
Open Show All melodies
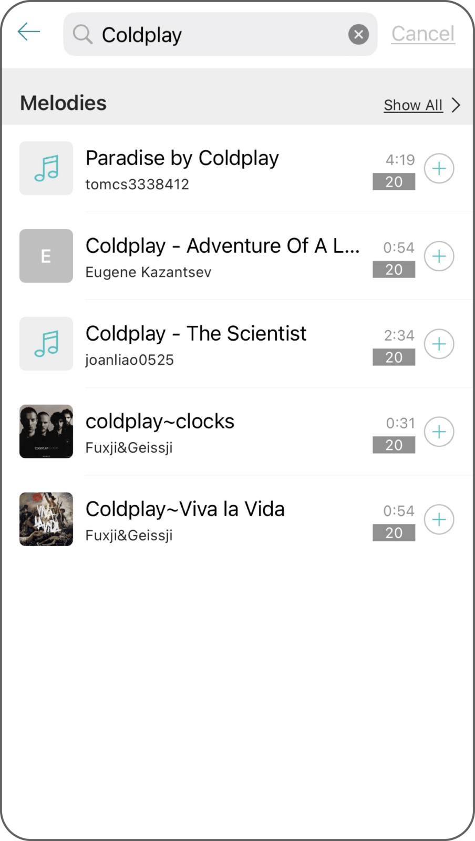tap(413, 105)
